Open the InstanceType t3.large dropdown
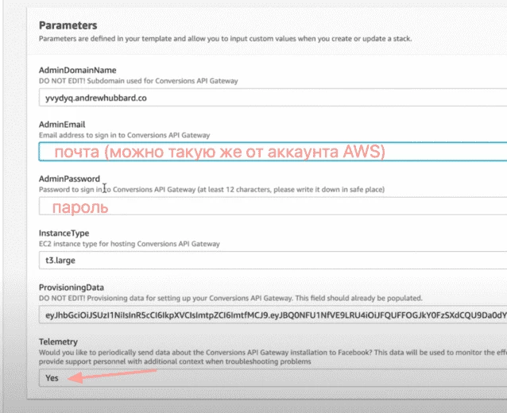The image size is (507, 413). (x=273, y=261)
